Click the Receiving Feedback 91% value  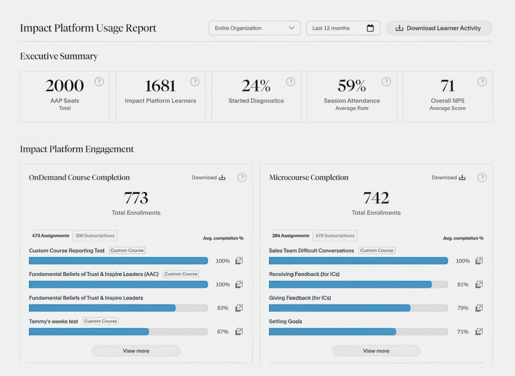pyautogui.click(x=463, y=284)
